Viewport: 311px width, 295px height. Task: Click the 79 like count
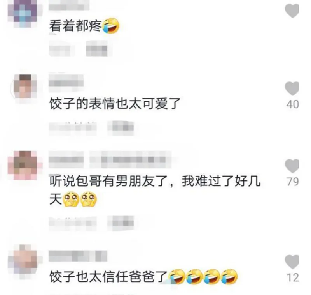[x=292, y=182]
